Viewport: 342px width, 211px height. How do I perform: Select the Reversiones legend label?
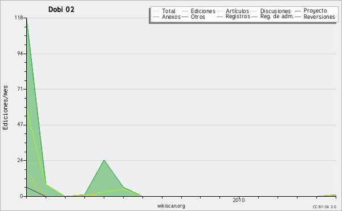[319, 17]
